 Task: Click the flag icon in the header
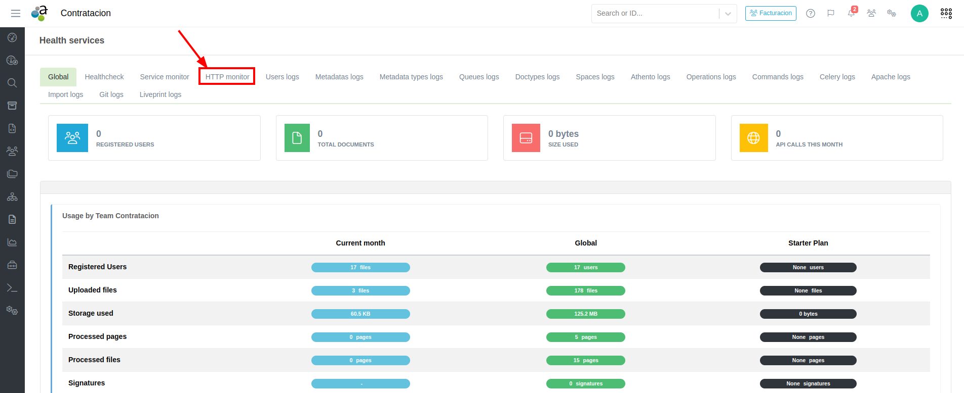click(831, 14)
